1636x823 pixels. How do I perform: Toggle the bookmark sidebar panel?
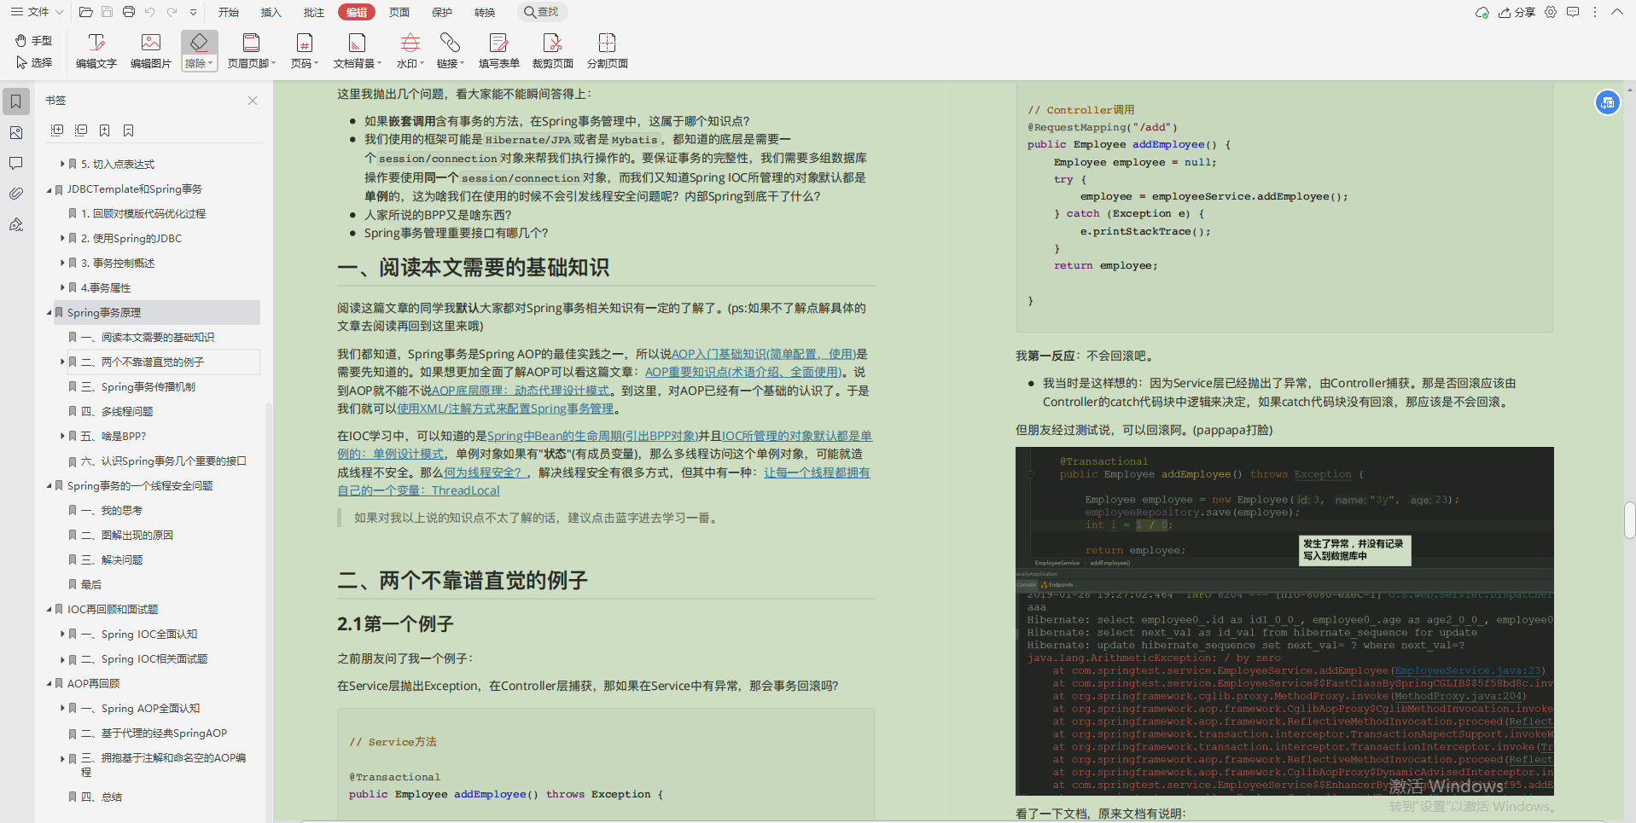coord(16,101)
